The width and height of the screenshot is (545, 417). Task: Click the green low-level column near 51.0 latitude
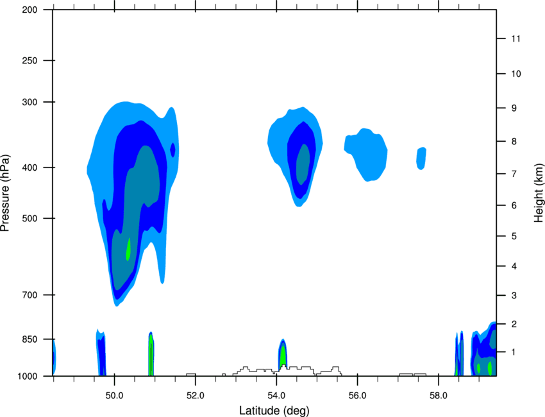[151, 355]
